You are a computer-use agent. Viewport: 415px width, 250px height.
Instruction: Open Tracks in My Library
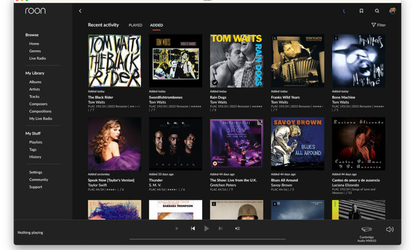(34, 97)
